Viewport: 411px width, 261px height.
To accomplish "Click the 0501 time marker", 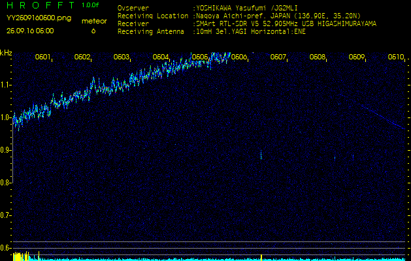I will 43,57.
